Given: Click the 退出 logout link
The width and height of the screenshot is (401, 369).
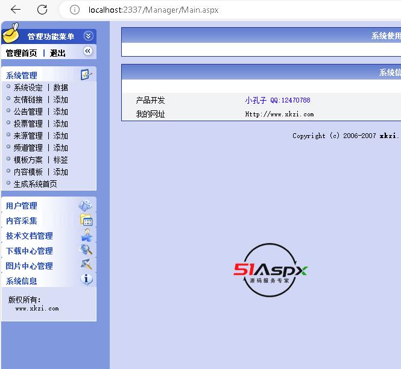Looking at the screenshot, I should pyautogui.click(x=58, y=53).
